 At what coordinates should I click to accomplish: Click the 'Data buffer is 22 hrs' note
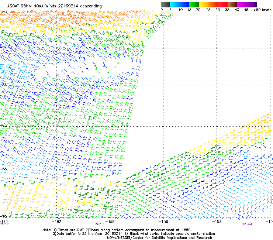coord(134,234)
